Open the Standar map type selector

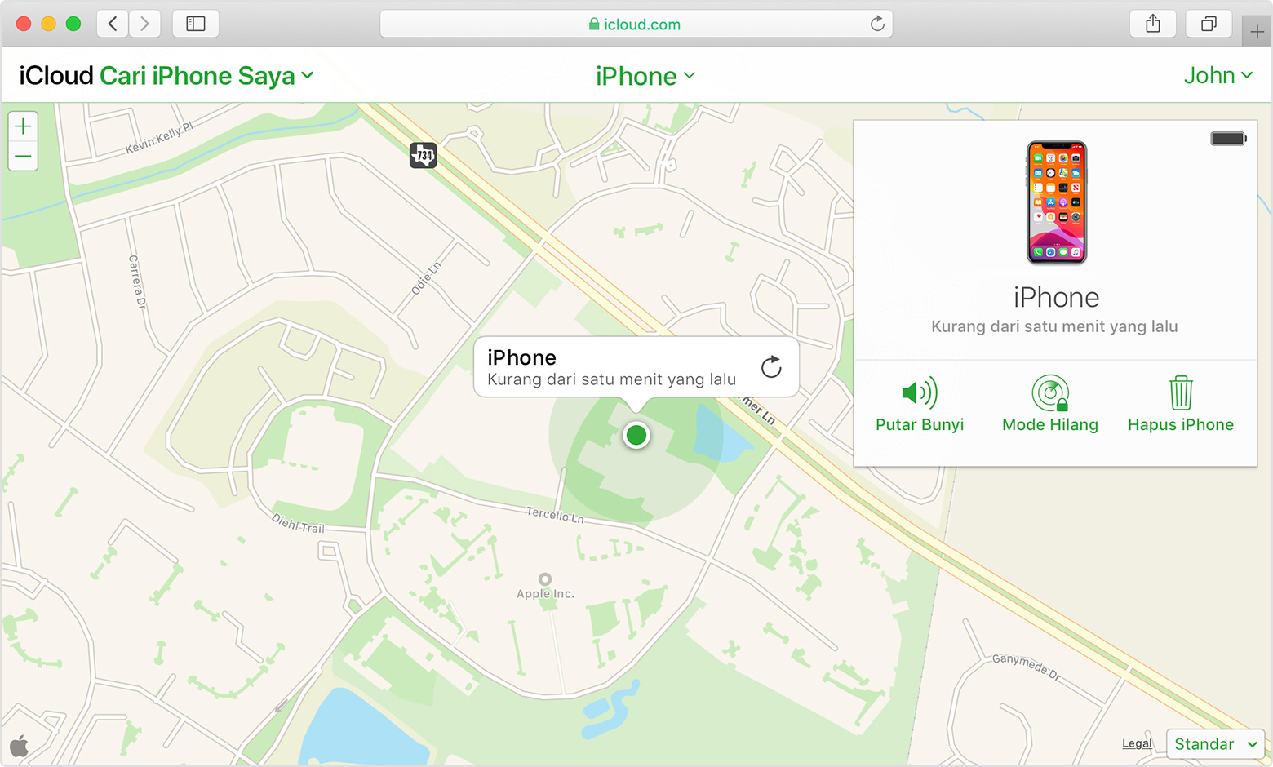pos(1215,744)
